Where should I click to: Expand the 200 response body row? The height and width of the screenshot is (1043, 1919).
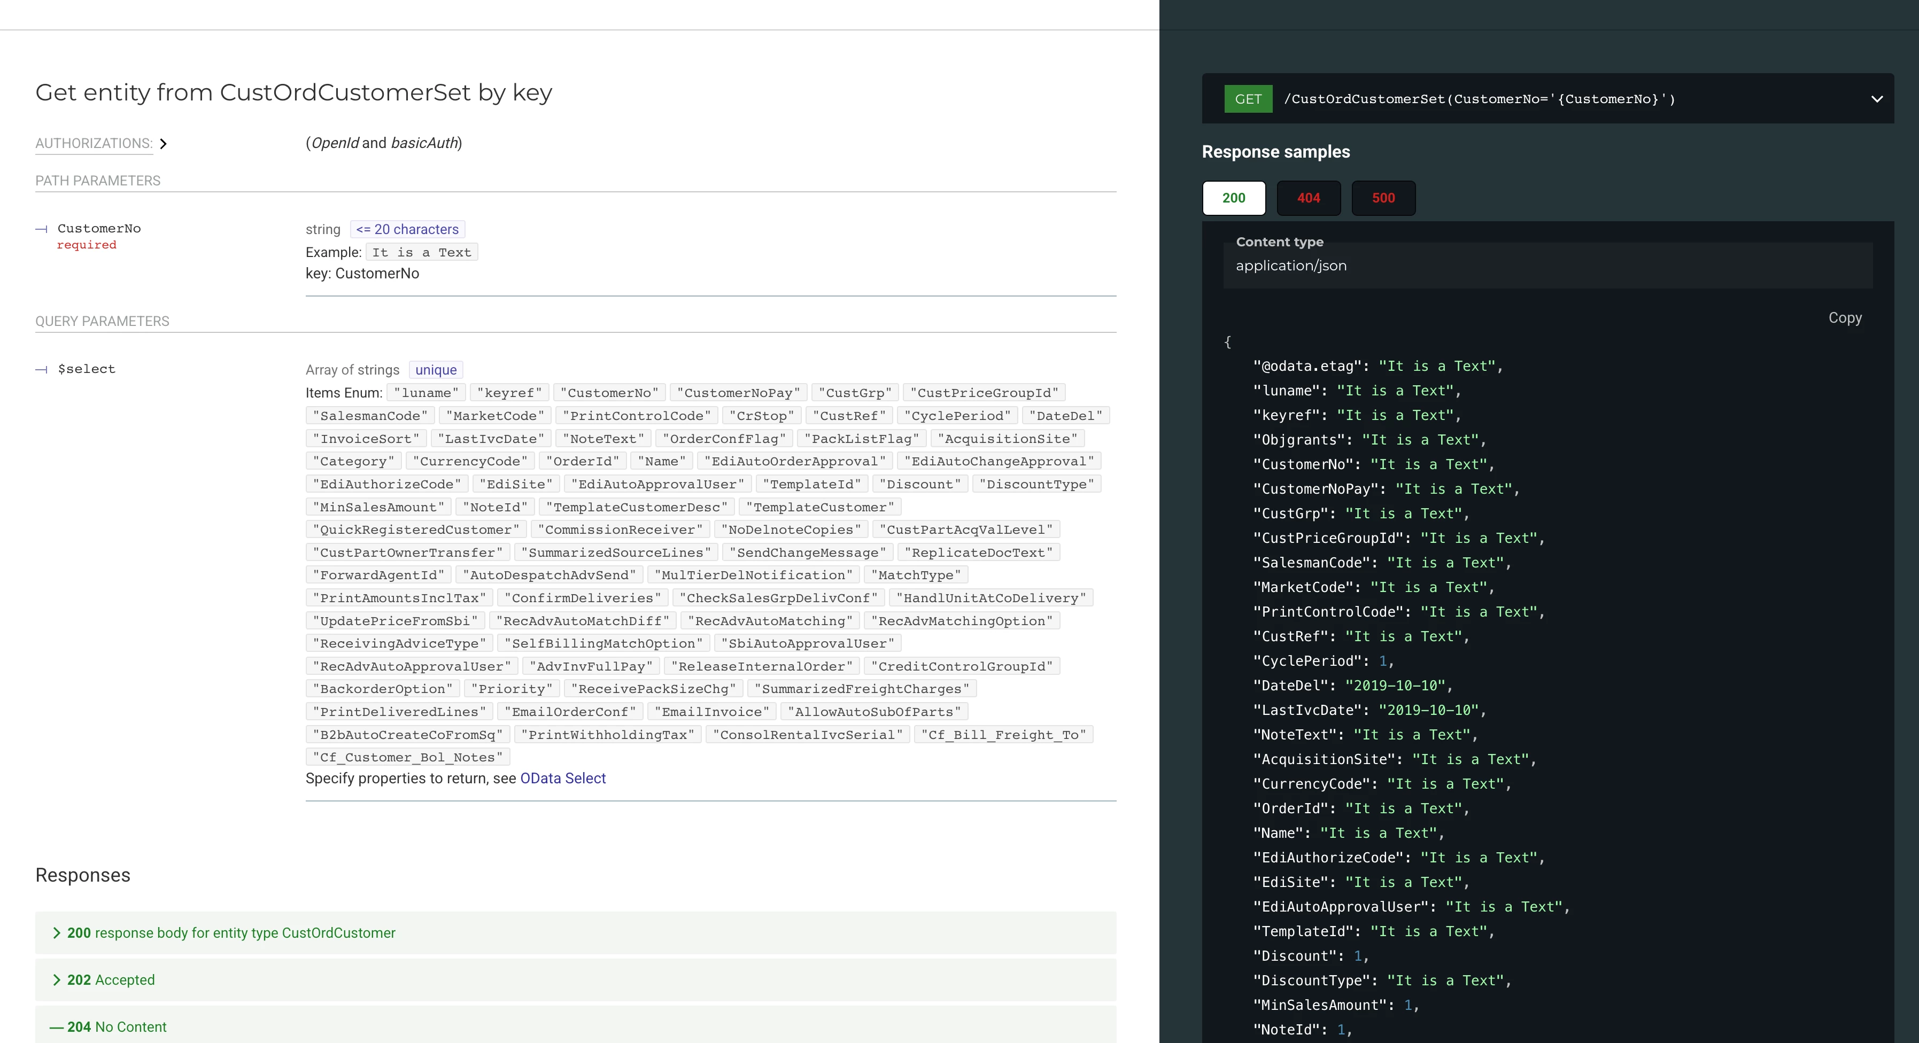coord(575,933)
